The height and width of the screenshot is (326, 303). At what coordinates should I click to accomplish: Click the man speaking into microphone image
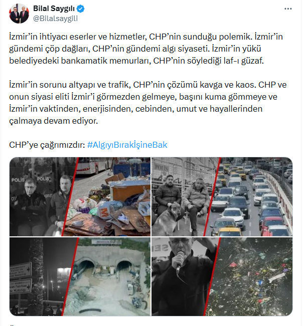[183, 276]
